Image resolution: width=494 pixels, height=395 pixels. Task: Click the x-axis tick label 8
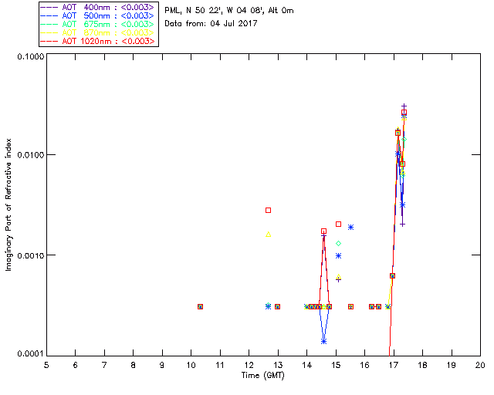[134, 366]
